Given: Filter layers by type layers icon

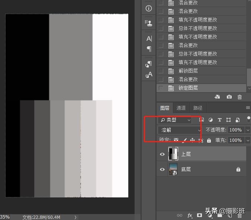Looking at the screenshot, I should pos(220,120).
